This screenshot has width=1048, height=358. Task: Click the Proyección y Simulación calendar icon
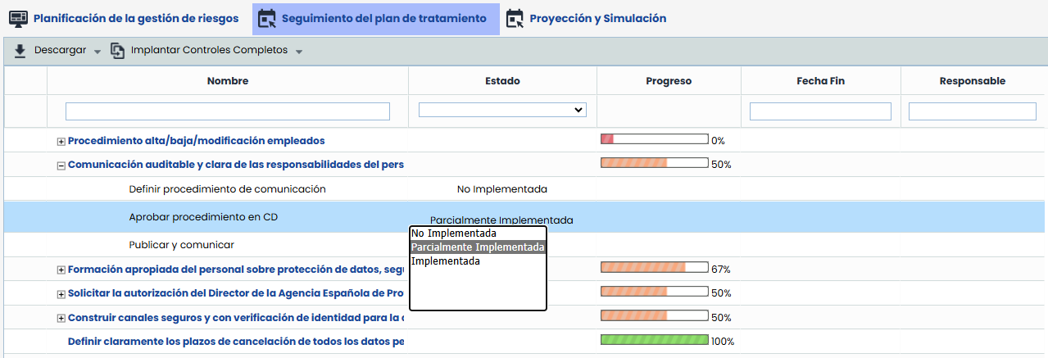coord(515,18)
